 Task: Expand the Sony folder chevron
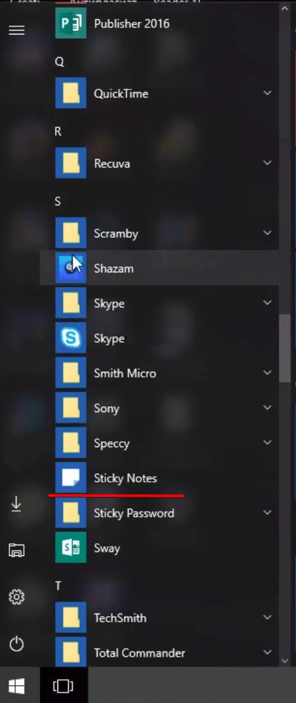268,408
